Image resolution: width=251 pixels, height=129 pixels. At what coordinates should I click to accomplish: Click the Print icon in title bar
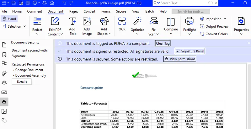tap(35, 3)
